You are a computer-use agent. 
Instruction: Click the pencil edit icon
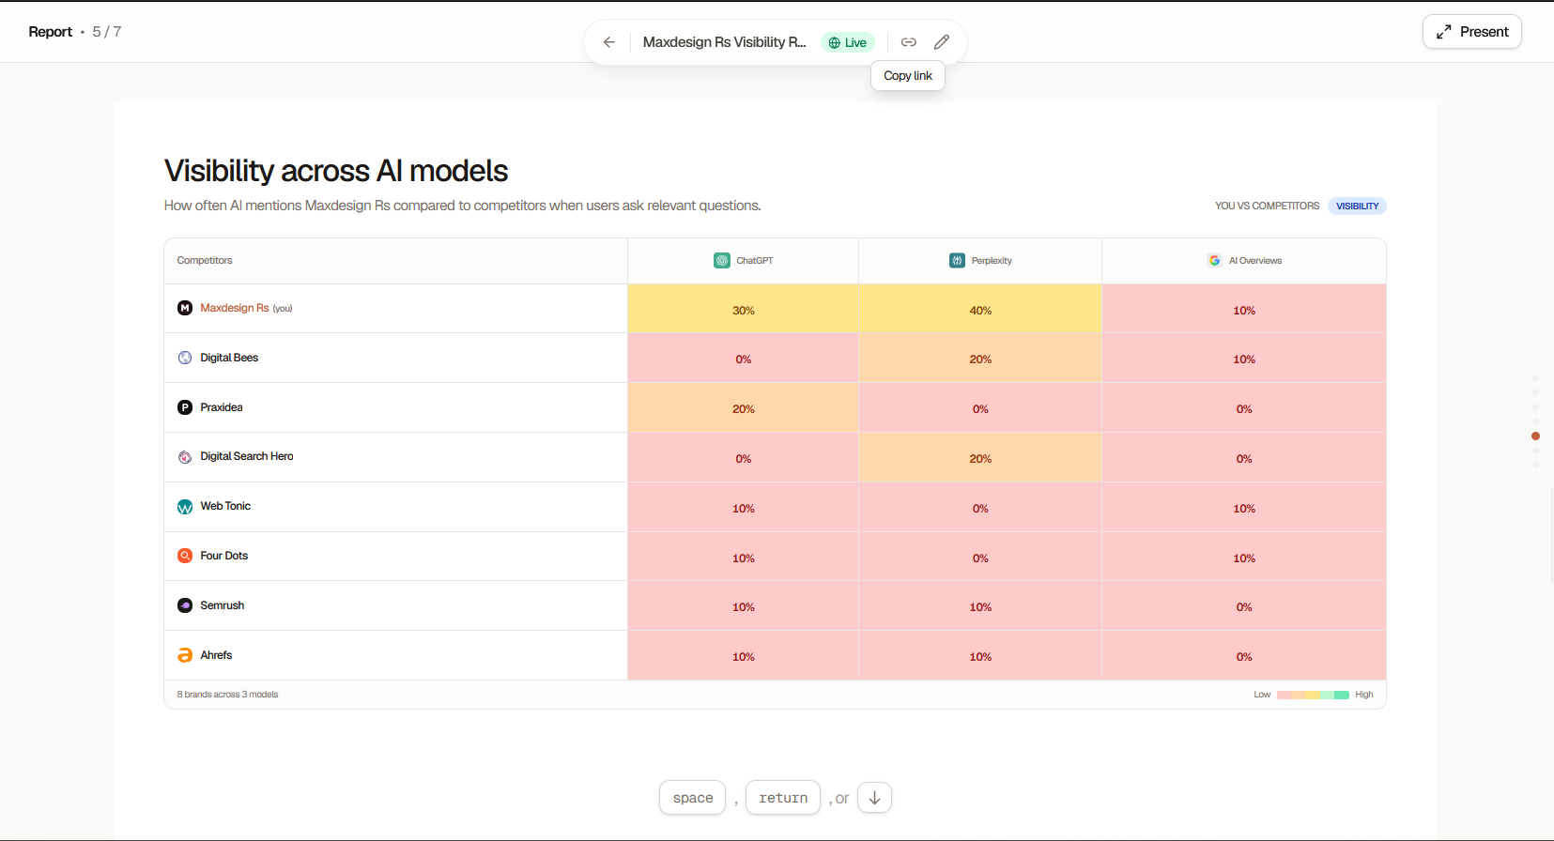942,42
